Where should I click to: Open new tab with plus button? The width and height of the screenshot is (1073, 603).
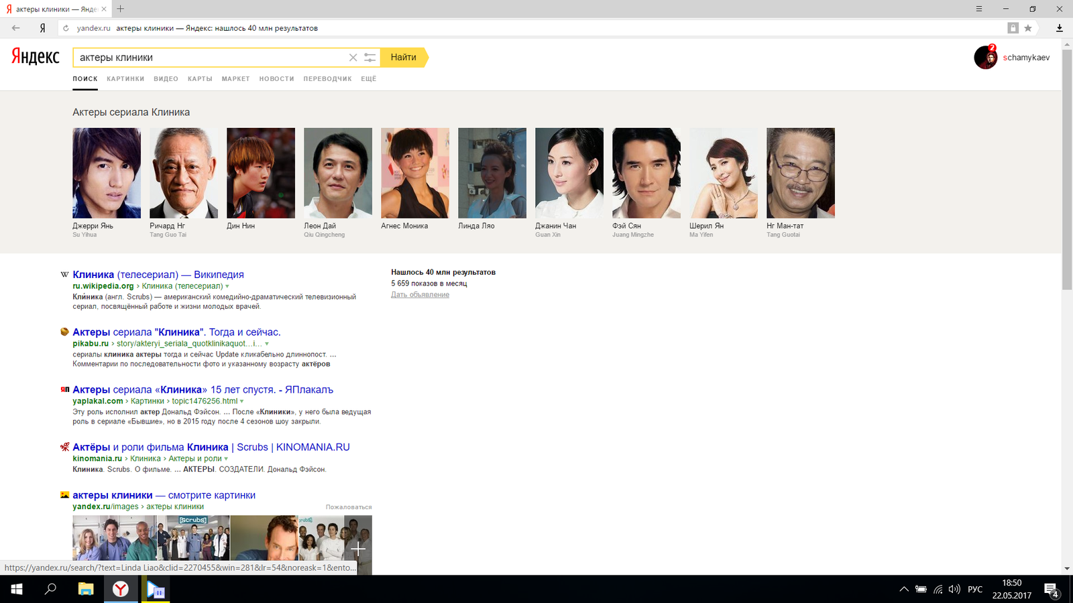coord(121,9)
